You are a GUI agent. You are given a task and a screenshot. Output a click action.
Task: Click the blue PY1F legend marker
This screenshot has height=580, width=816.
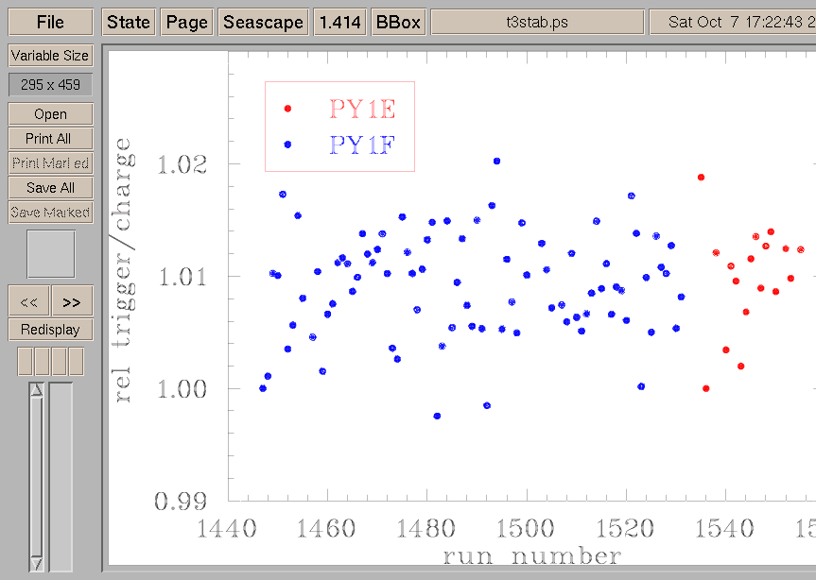[287, 145]
